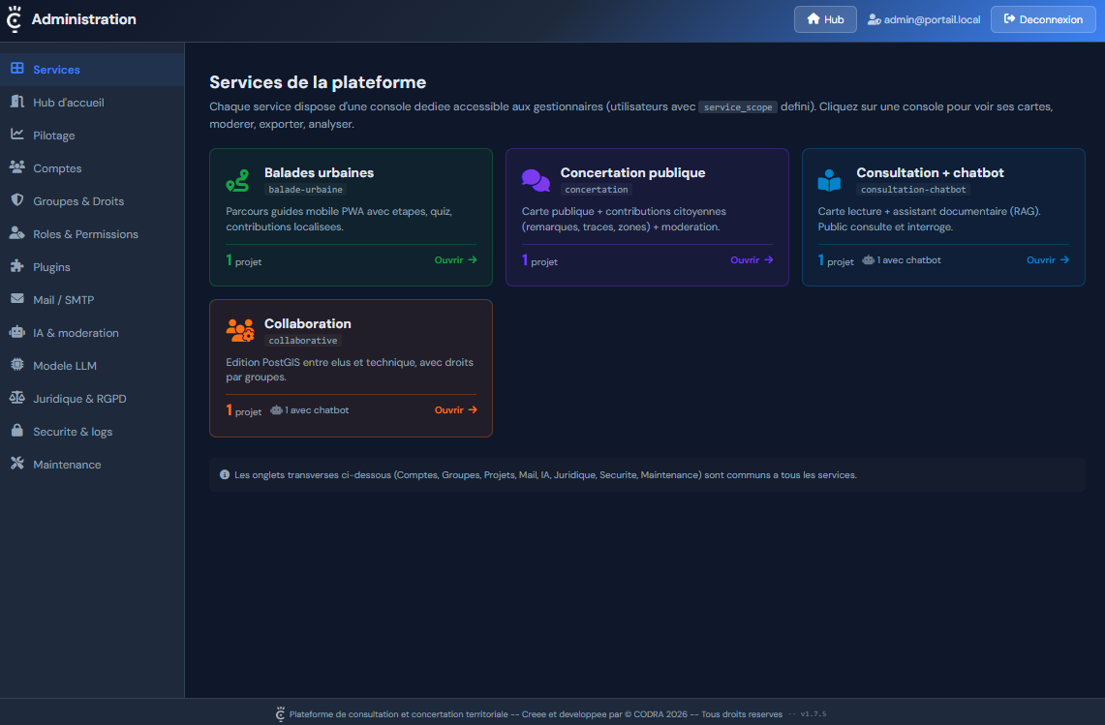Image resolution: width=1105 pixels, height=725 pixels.
Task: Click the Plugins puzzle piece icon
Action: pyautogui.click(x=16, y=266)
